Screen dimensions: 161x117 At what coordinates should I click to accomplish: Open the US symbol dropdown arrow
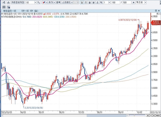pos(35,2)
